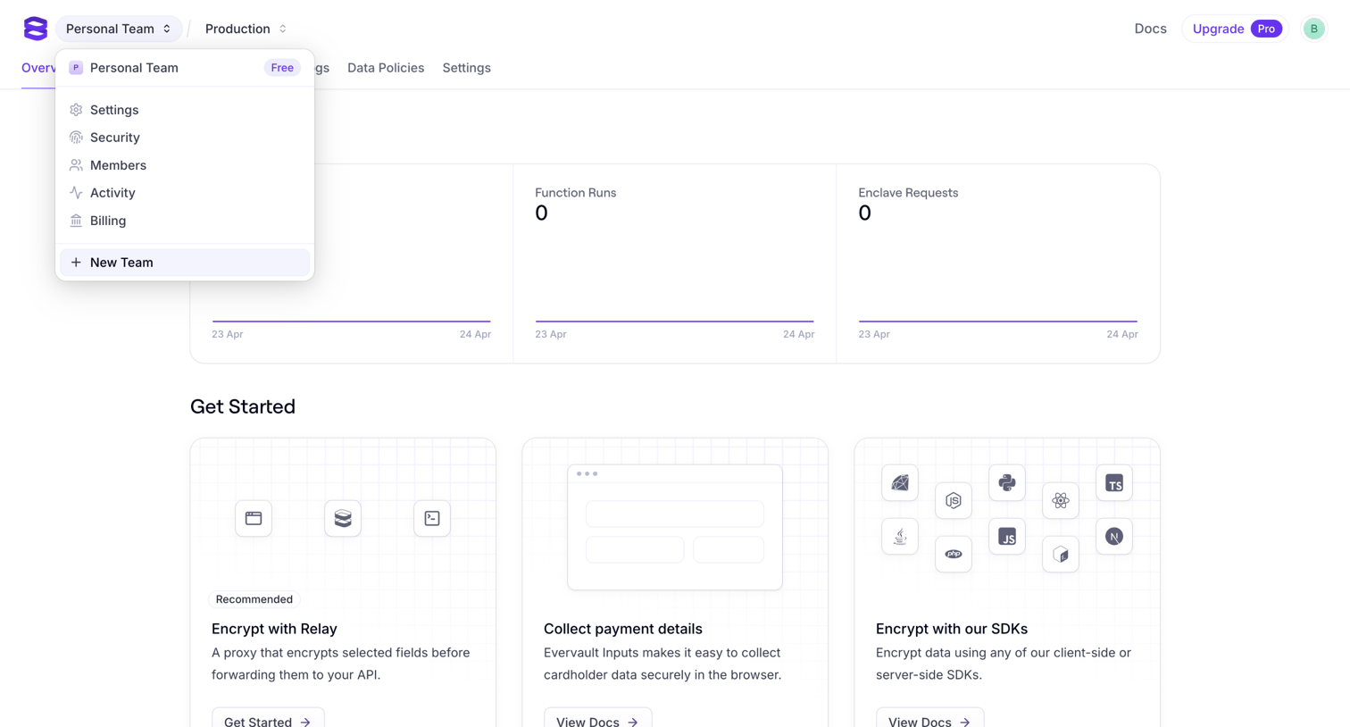The width and height of the screenshot is (1350, 727).
Task: Click the terminal icon in Relay card
Action: (x=432, y=518)
